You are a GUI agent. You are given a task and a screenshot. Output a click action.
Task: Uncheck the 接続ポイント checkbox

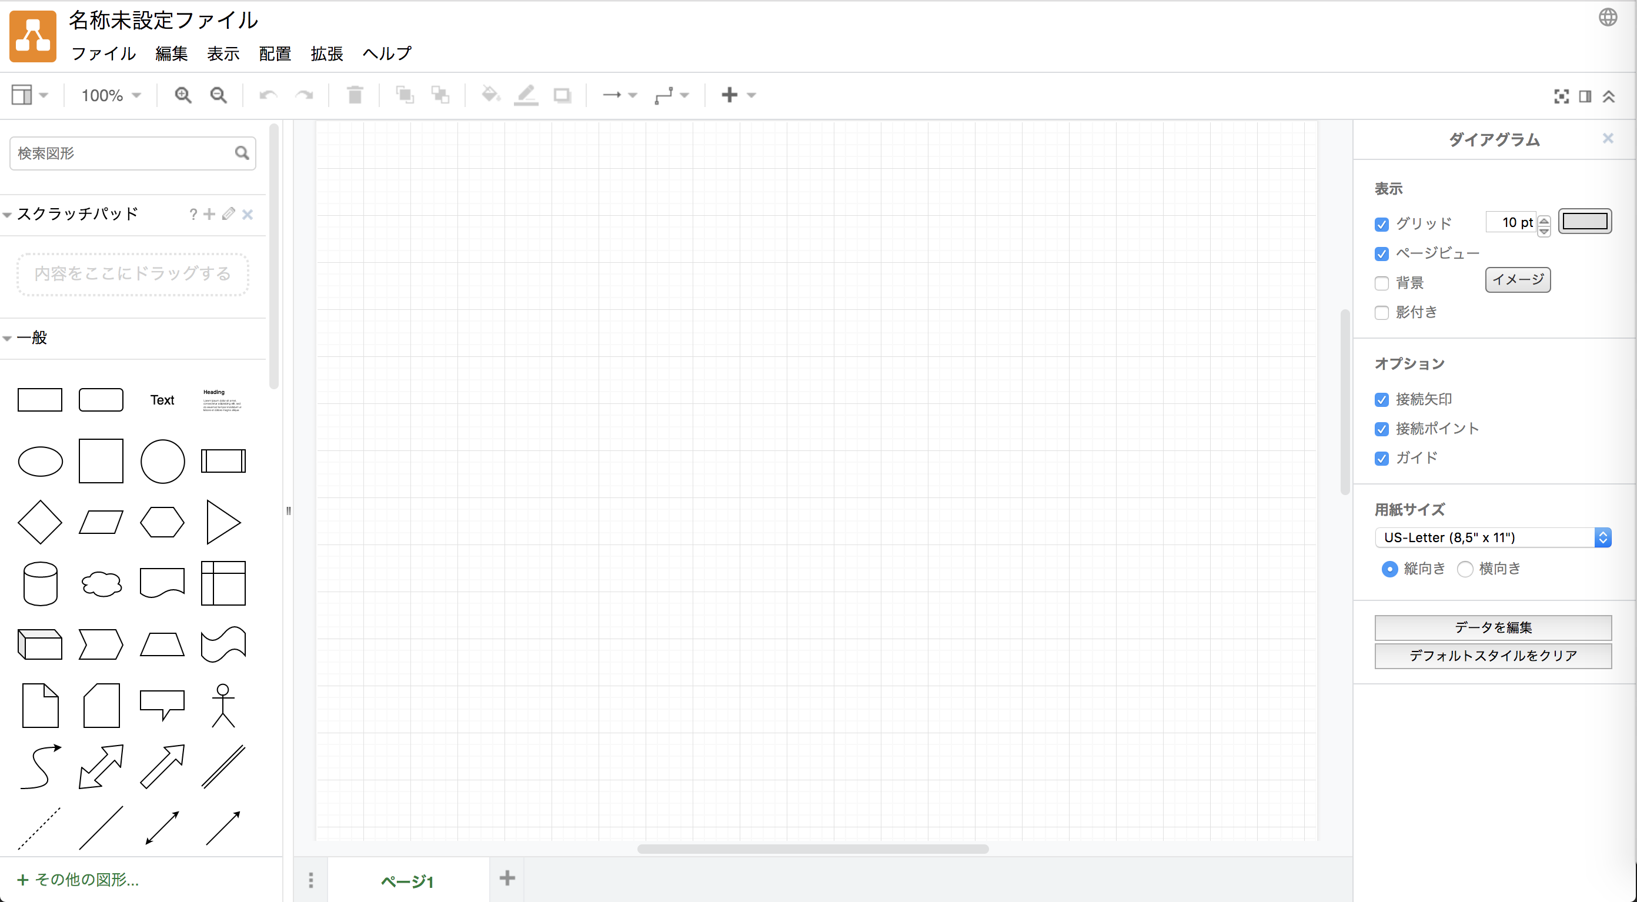[1382, 429]
